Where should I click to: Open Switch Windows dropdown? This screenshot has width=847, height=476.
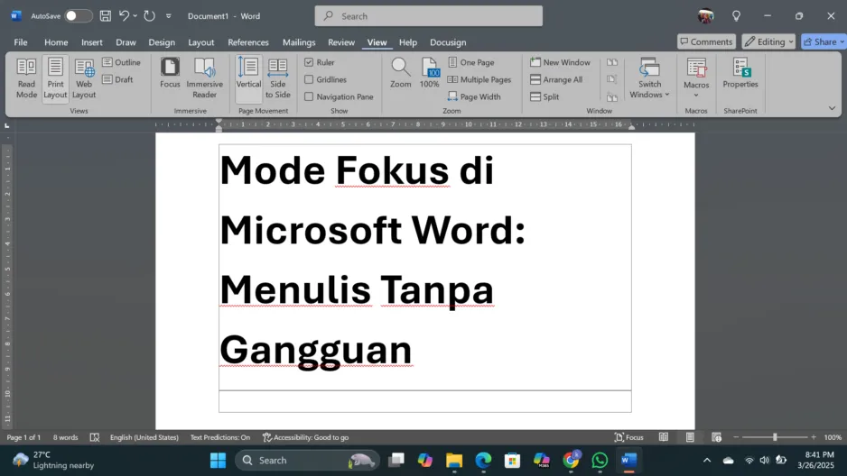649,78
